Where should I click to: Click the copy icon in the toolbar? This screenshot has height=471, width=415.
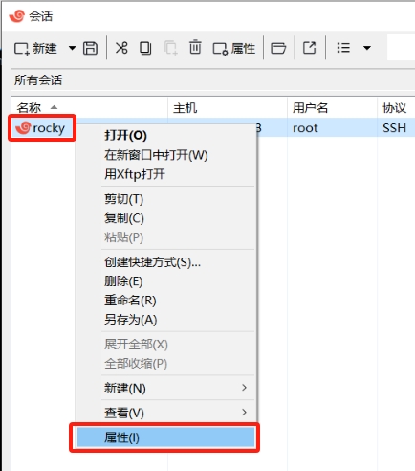click(x=145, y=48)
